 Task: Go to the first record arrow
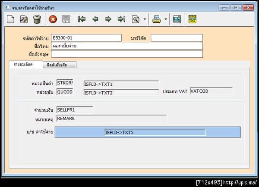click(x=82, y=19)
